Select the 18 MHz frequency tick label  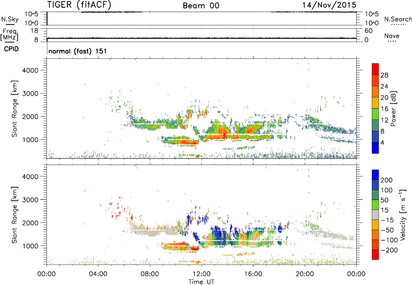(35, 31)
